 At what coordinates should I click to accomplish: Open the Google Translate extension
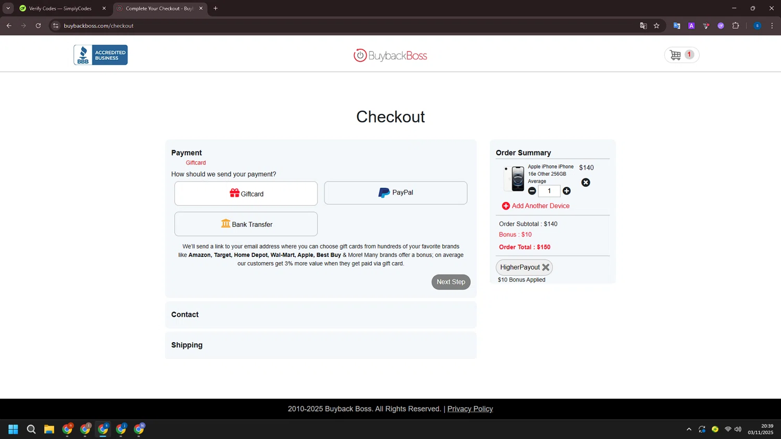point(677,25)
